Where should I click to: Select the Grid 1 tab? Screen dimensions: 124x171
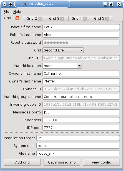coord(9,18)
